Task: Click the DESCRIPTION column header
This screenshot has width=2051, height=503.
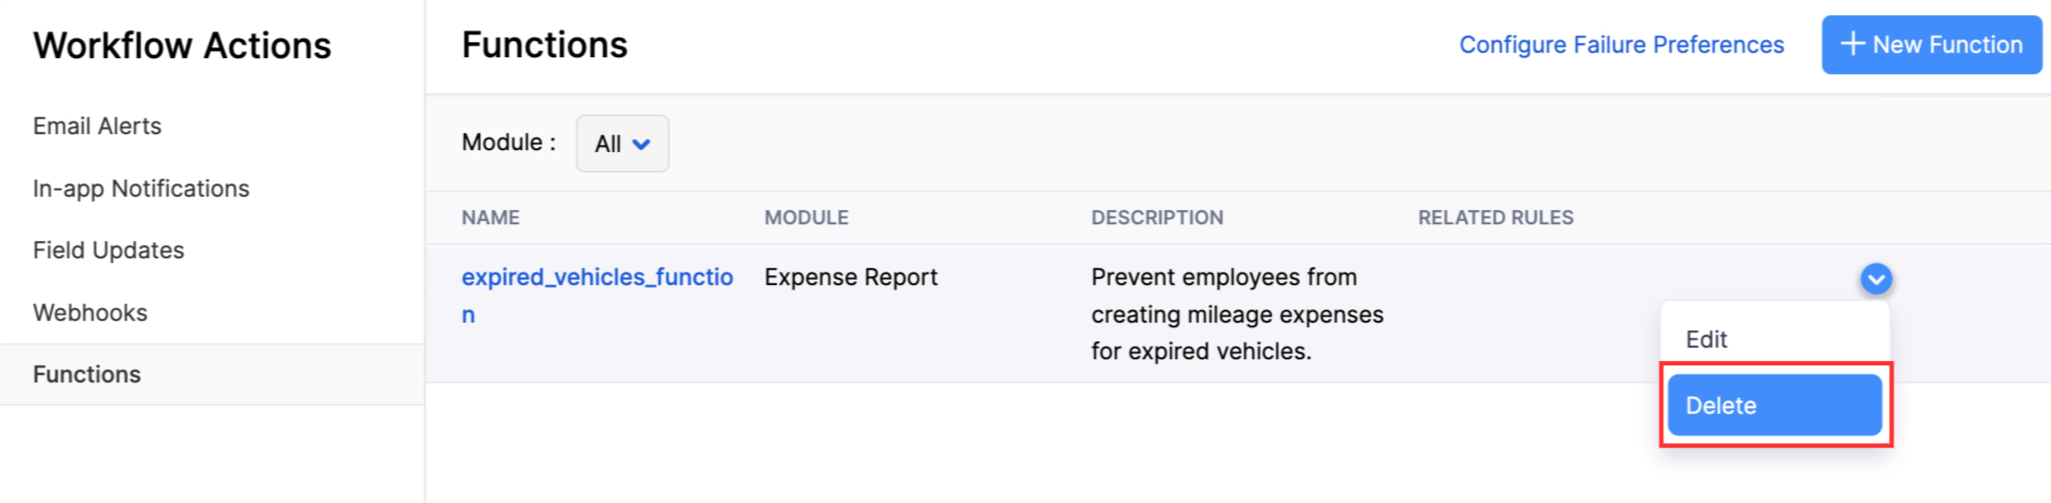Action: point(1157,217)
